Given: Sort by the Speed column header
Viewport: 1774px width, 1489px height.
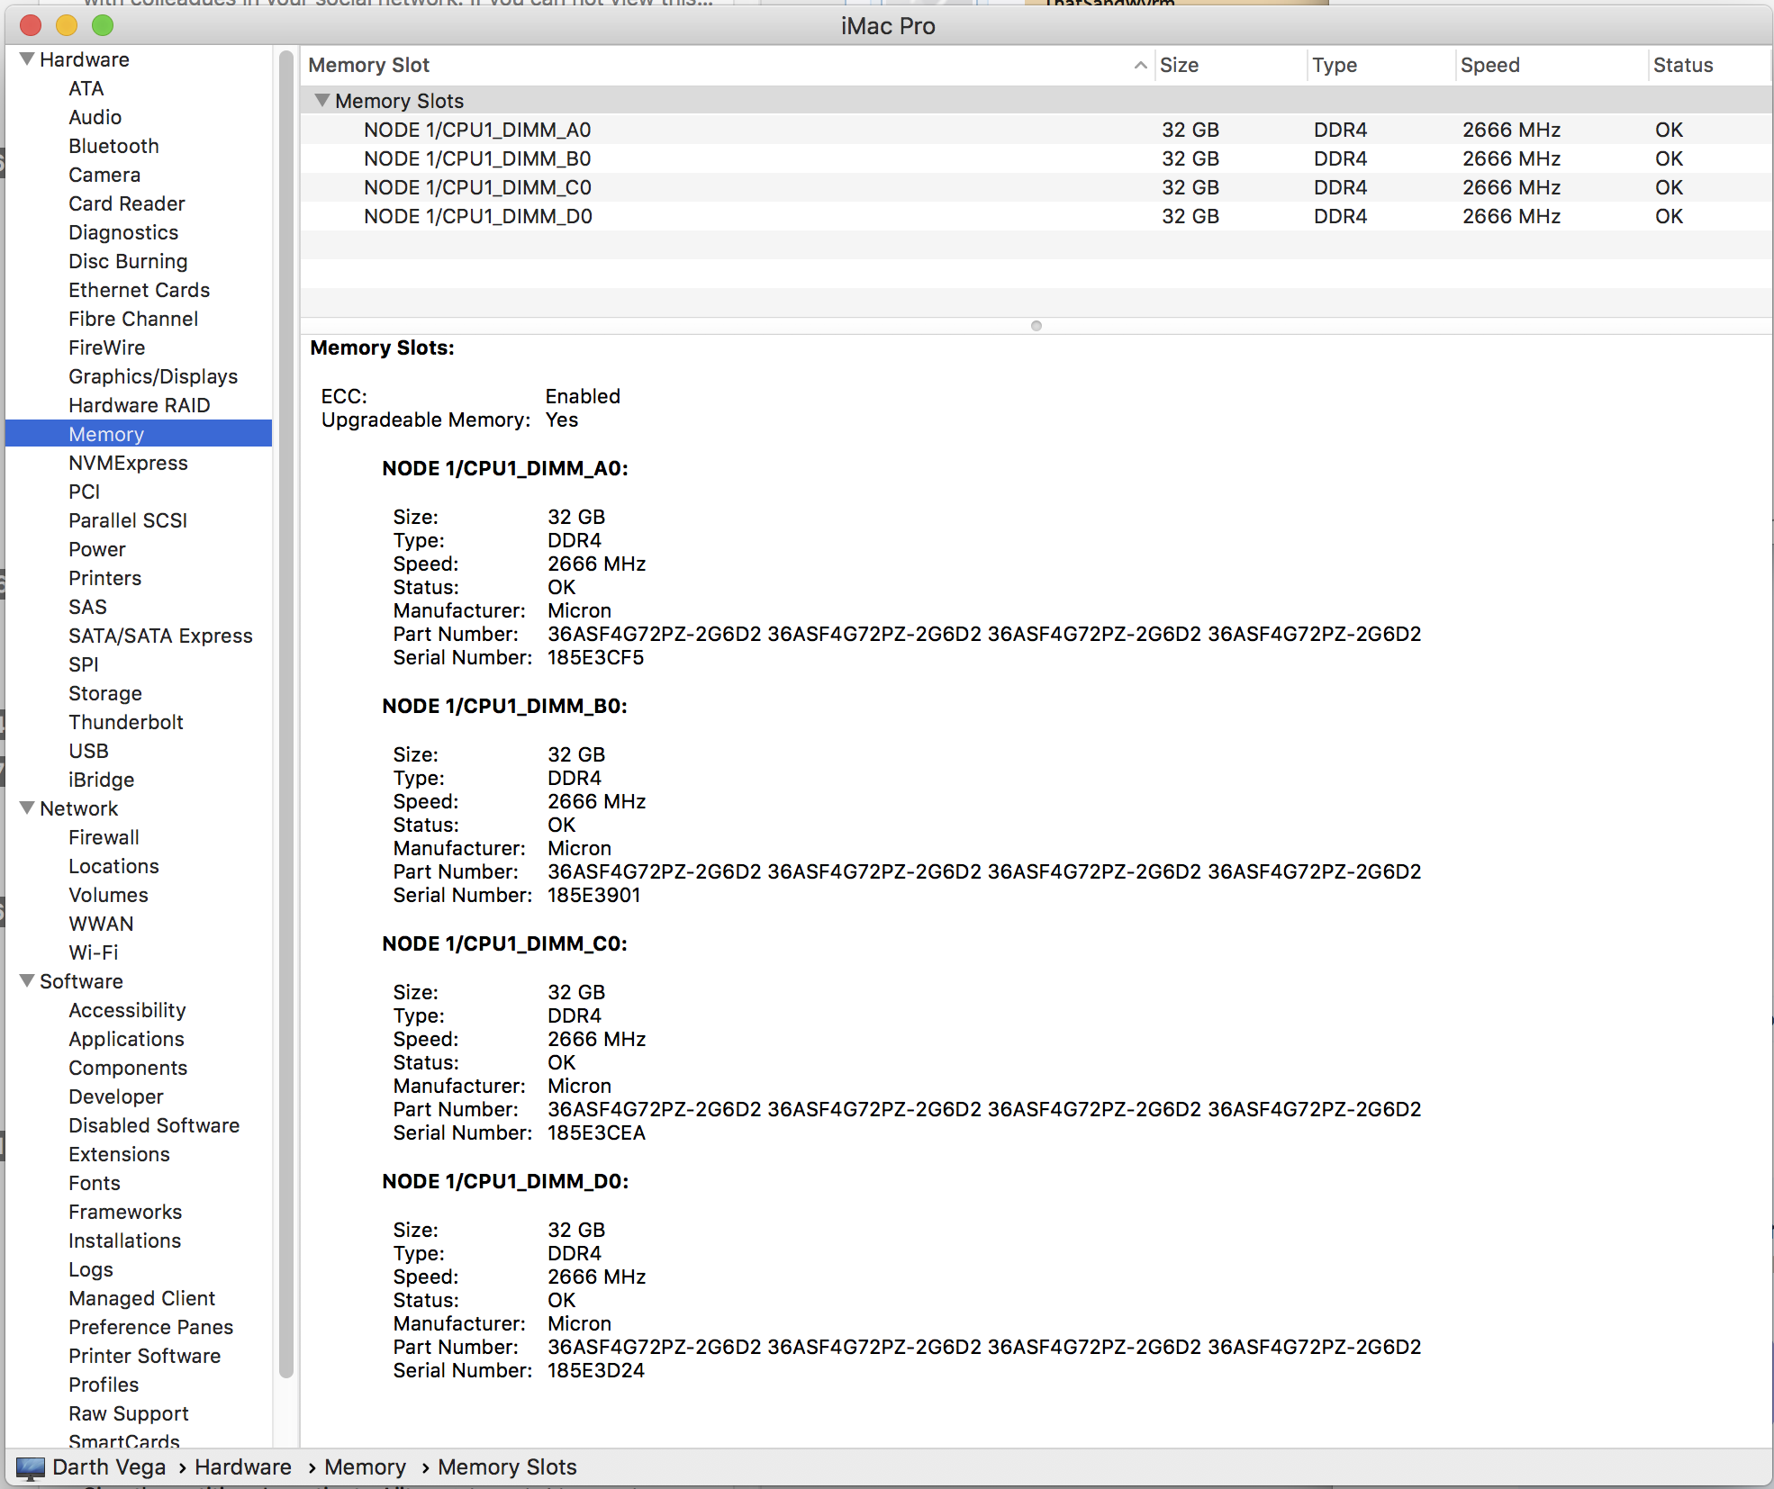Looking at the screenshot, I should [1489, 65].
